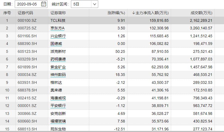
Task: Open the 平安银行 stock link
Action: (x=58, y=106)
